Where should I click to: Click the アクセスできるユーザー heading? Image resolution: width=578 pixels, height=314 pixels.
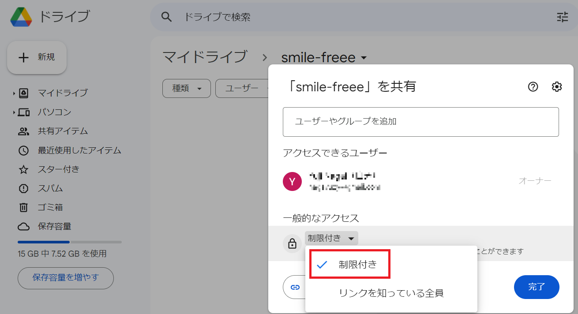(x=335, y=153)
